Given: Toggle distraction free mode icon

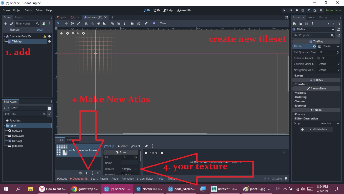Looking at the screenshot, I should point(287,17).
